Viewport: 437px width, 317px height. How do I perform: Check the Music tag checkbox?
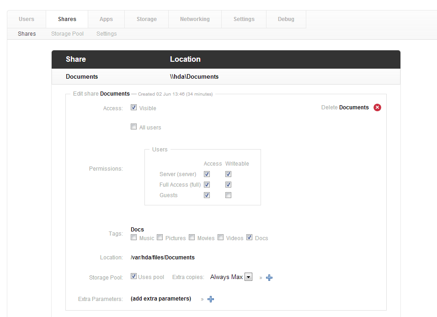(134, 237)
